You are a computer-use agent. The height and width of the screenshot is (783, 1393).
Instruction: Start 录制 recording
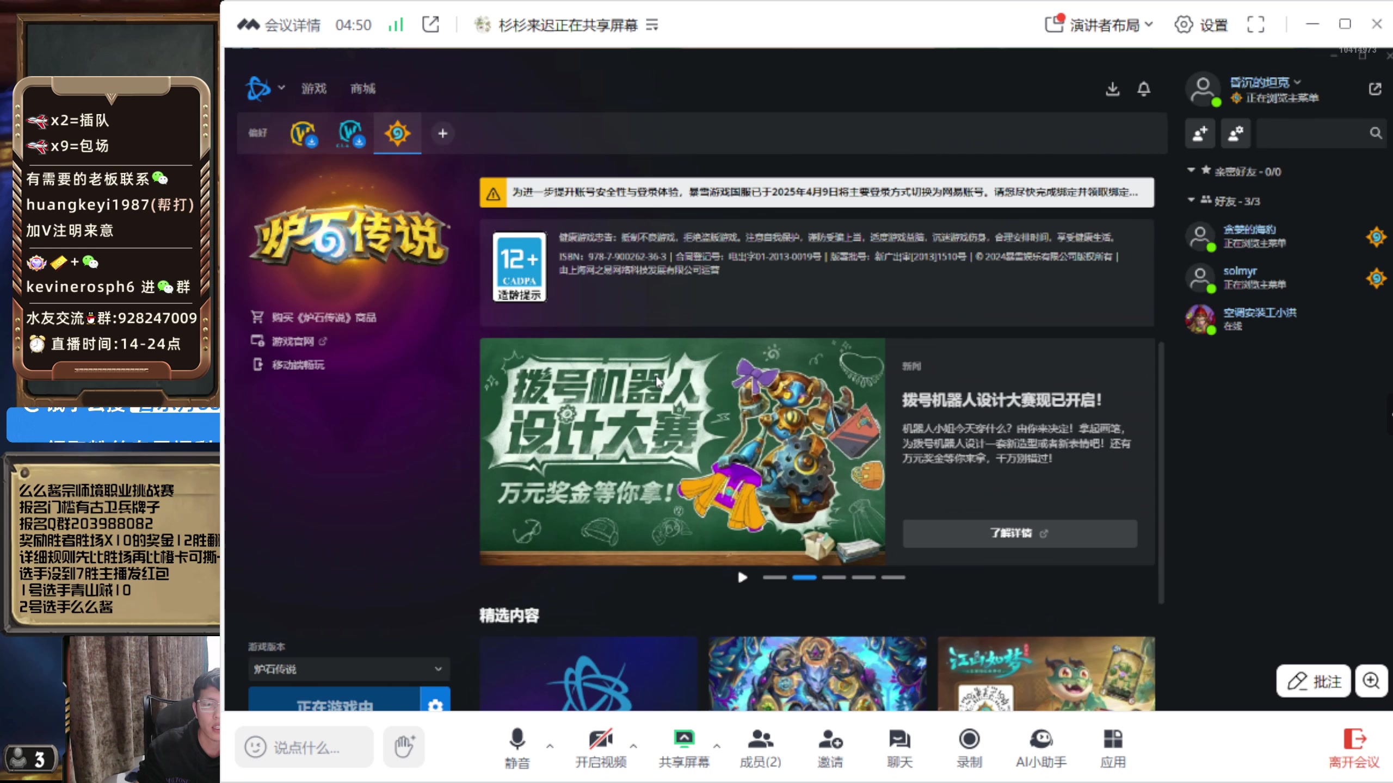pos(969,748)
